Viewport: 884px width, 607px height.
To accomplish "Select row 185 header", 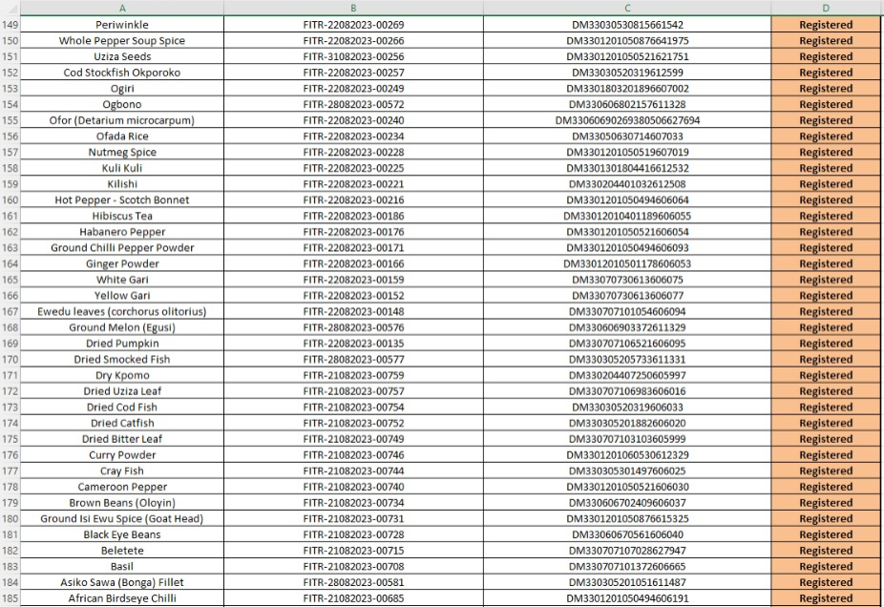I will (x=11, y=598).
